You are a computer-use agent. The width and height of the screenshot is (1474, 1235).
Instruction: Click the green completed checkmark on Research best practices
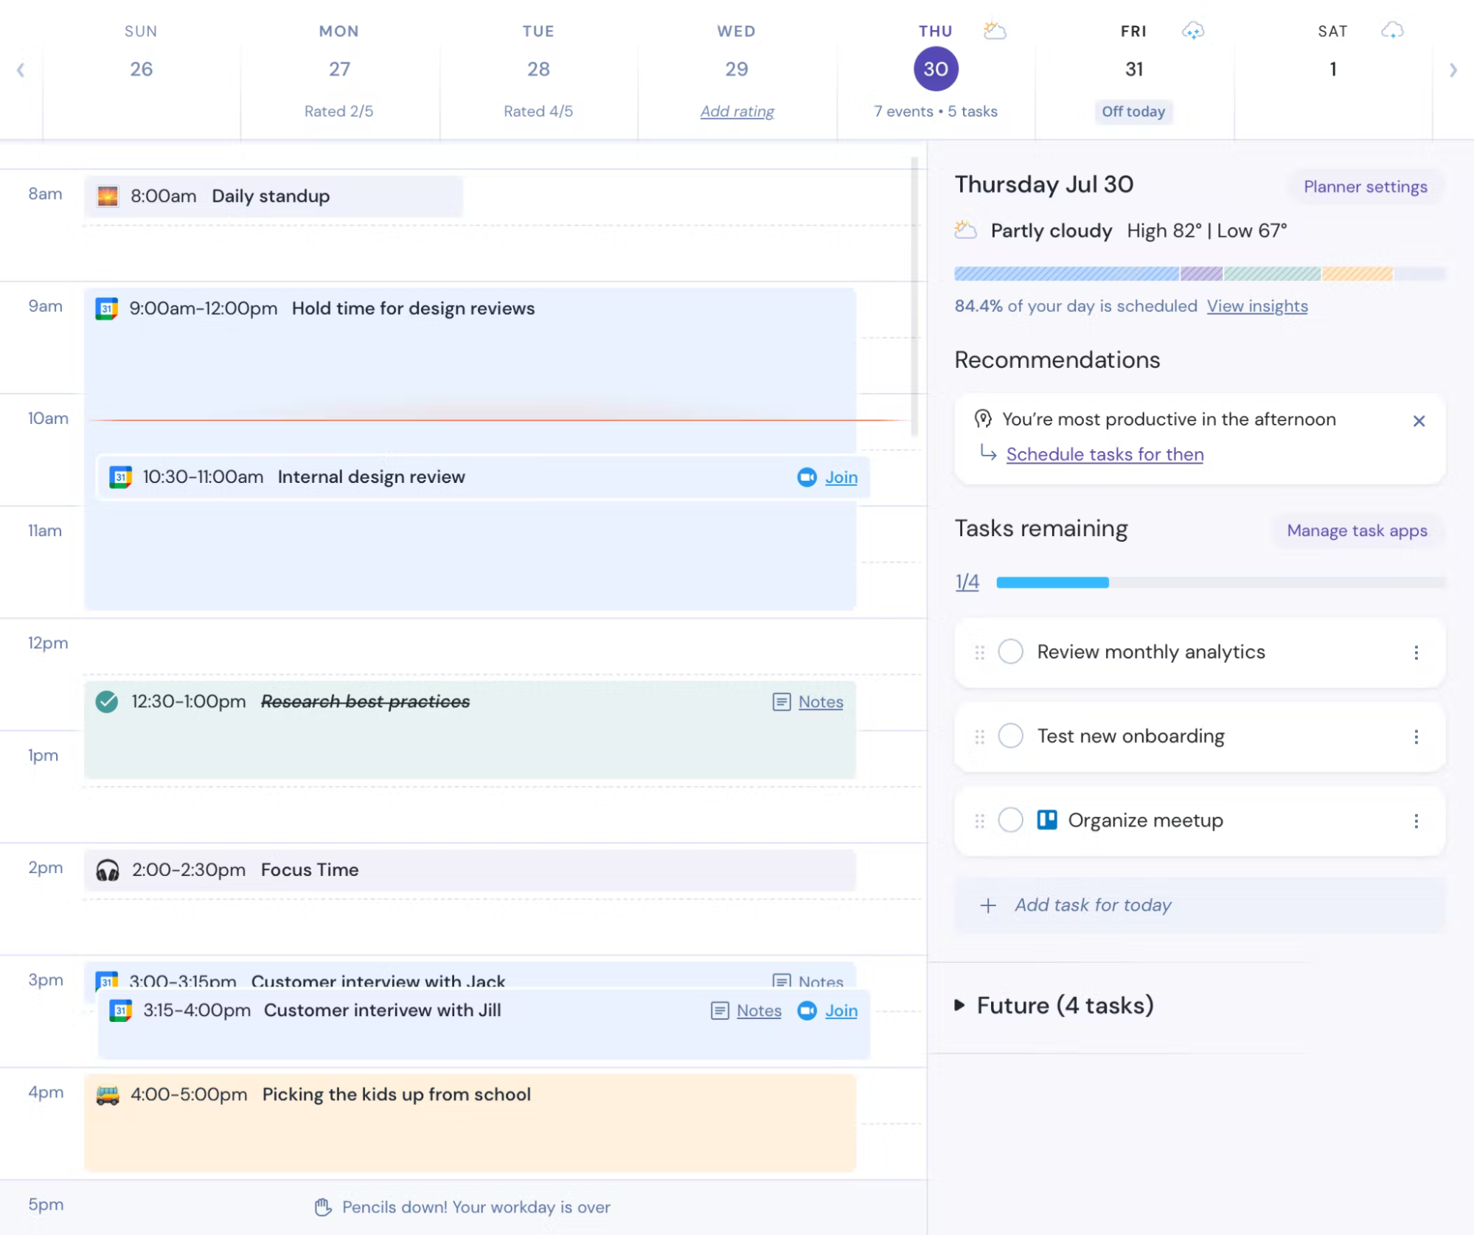(107, 701)
